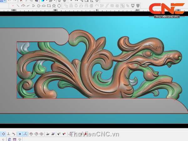The width and height of the screenshot is (188, 141).
Task: Select the Line drawing tool
Action: click(18, 6)
